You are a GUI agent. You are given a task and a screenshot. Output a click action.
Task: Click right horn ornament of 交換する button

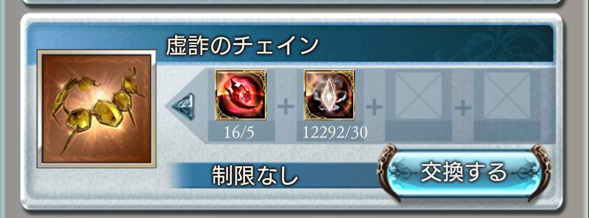click(x=540, y=172)
